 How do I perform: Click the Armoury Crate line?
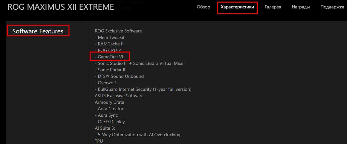(x=109, y=102)
